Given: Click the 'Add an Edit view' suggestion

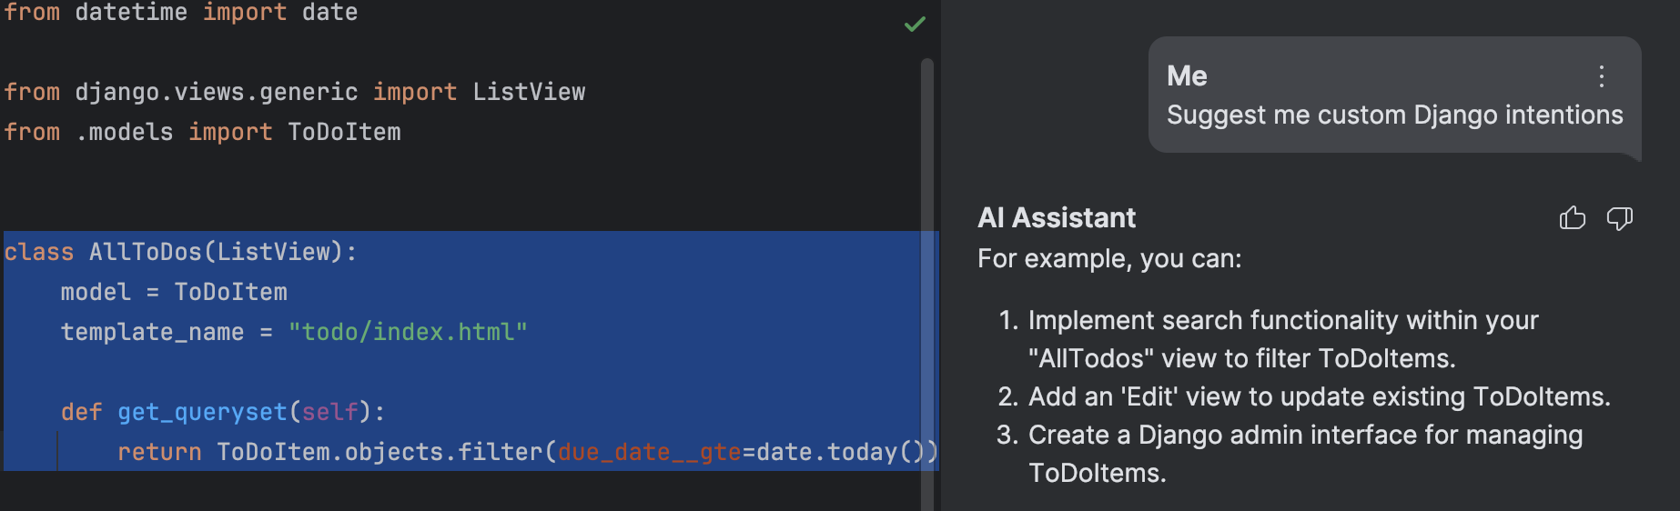Looking at the screenshot, I should tap(1319, 397).
